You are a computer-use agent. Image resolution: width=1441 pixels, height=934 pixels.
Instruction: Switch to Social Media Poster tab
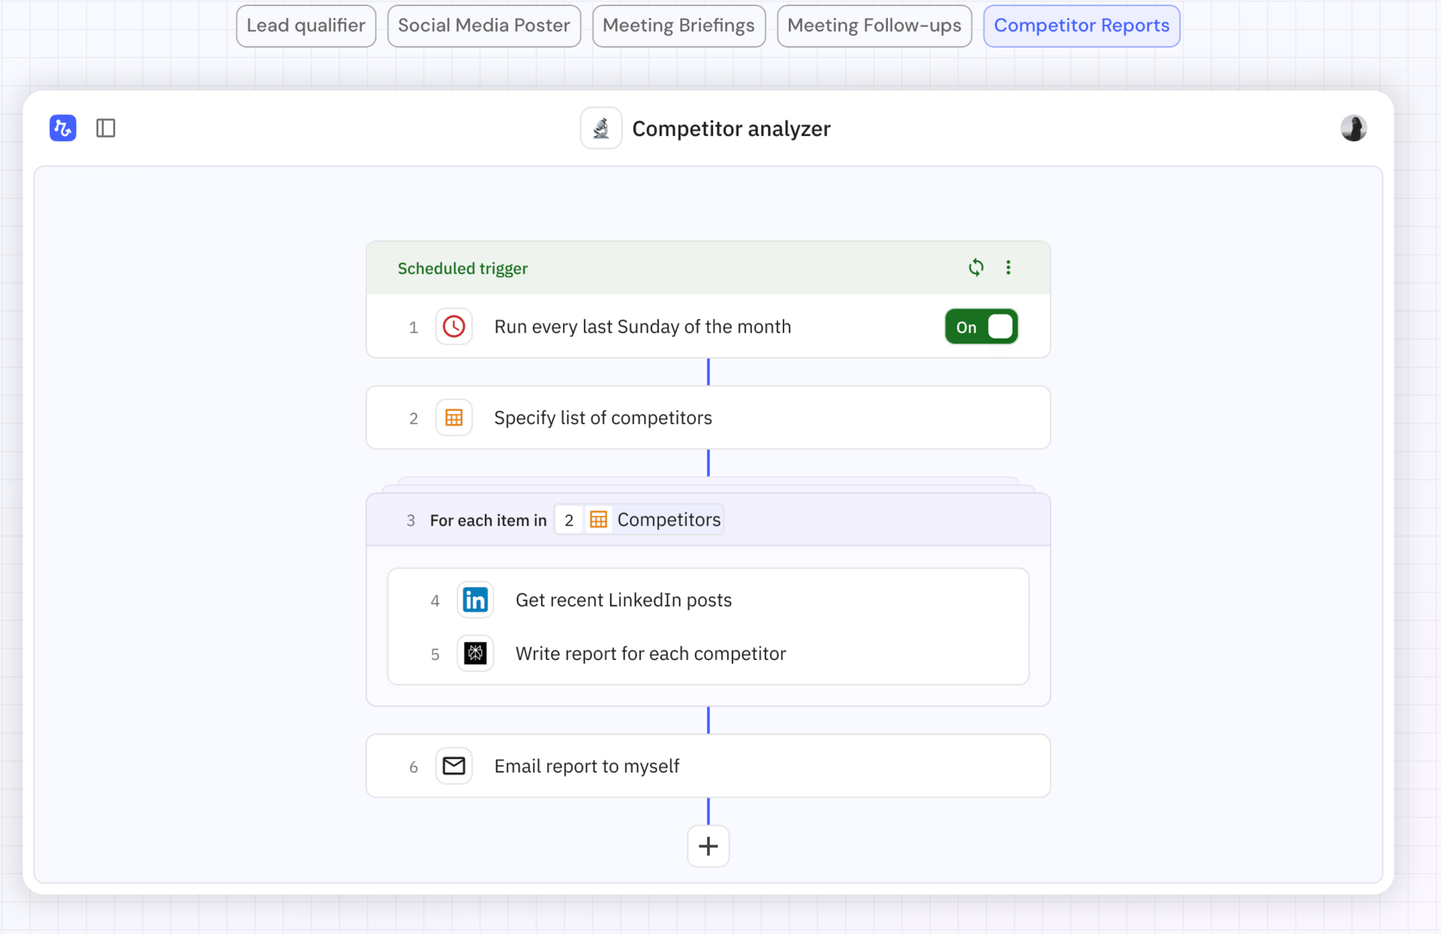point(483,26)
